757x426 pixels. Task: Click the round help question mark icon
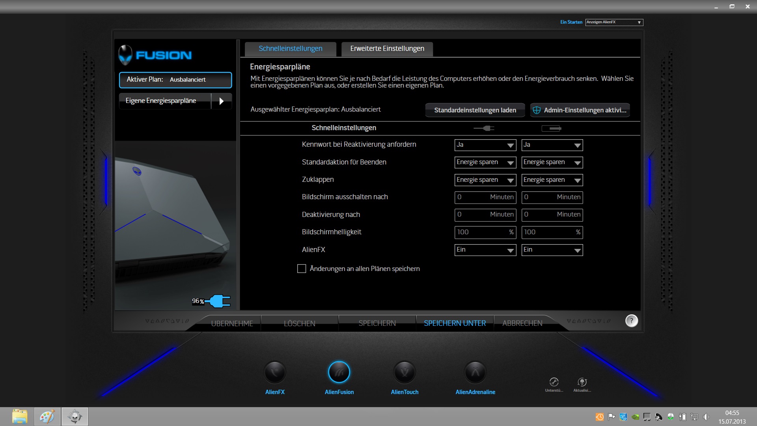click(x=632, y=321)
